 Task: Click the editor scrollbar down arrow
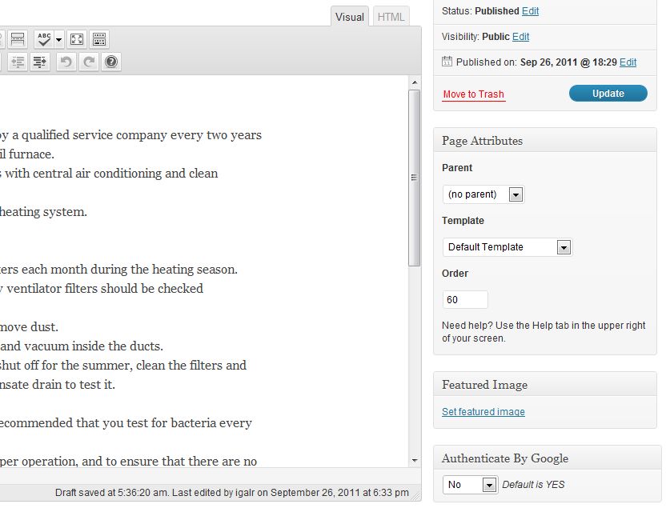pyautogui.click(x=415, y=460)
